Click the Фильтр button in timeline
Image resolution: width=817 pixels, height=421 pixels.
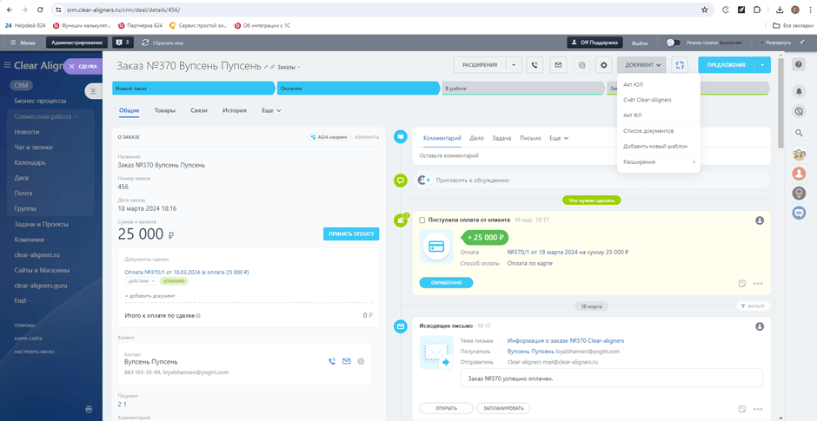754,306
